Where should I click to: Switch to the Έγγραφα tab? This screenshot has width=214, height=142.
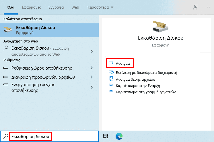[x=56, y=7]
